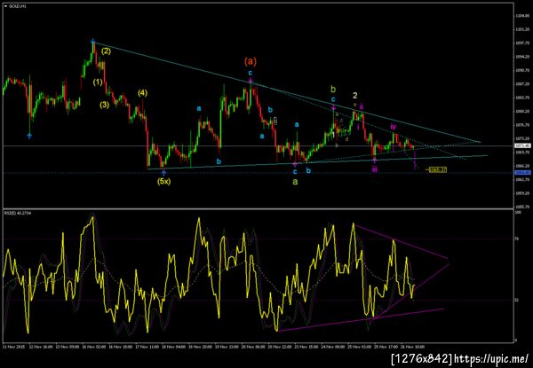Open the GOLD,H1 chart title dropdown arrow
533x368 pixels.
(5, 6)
